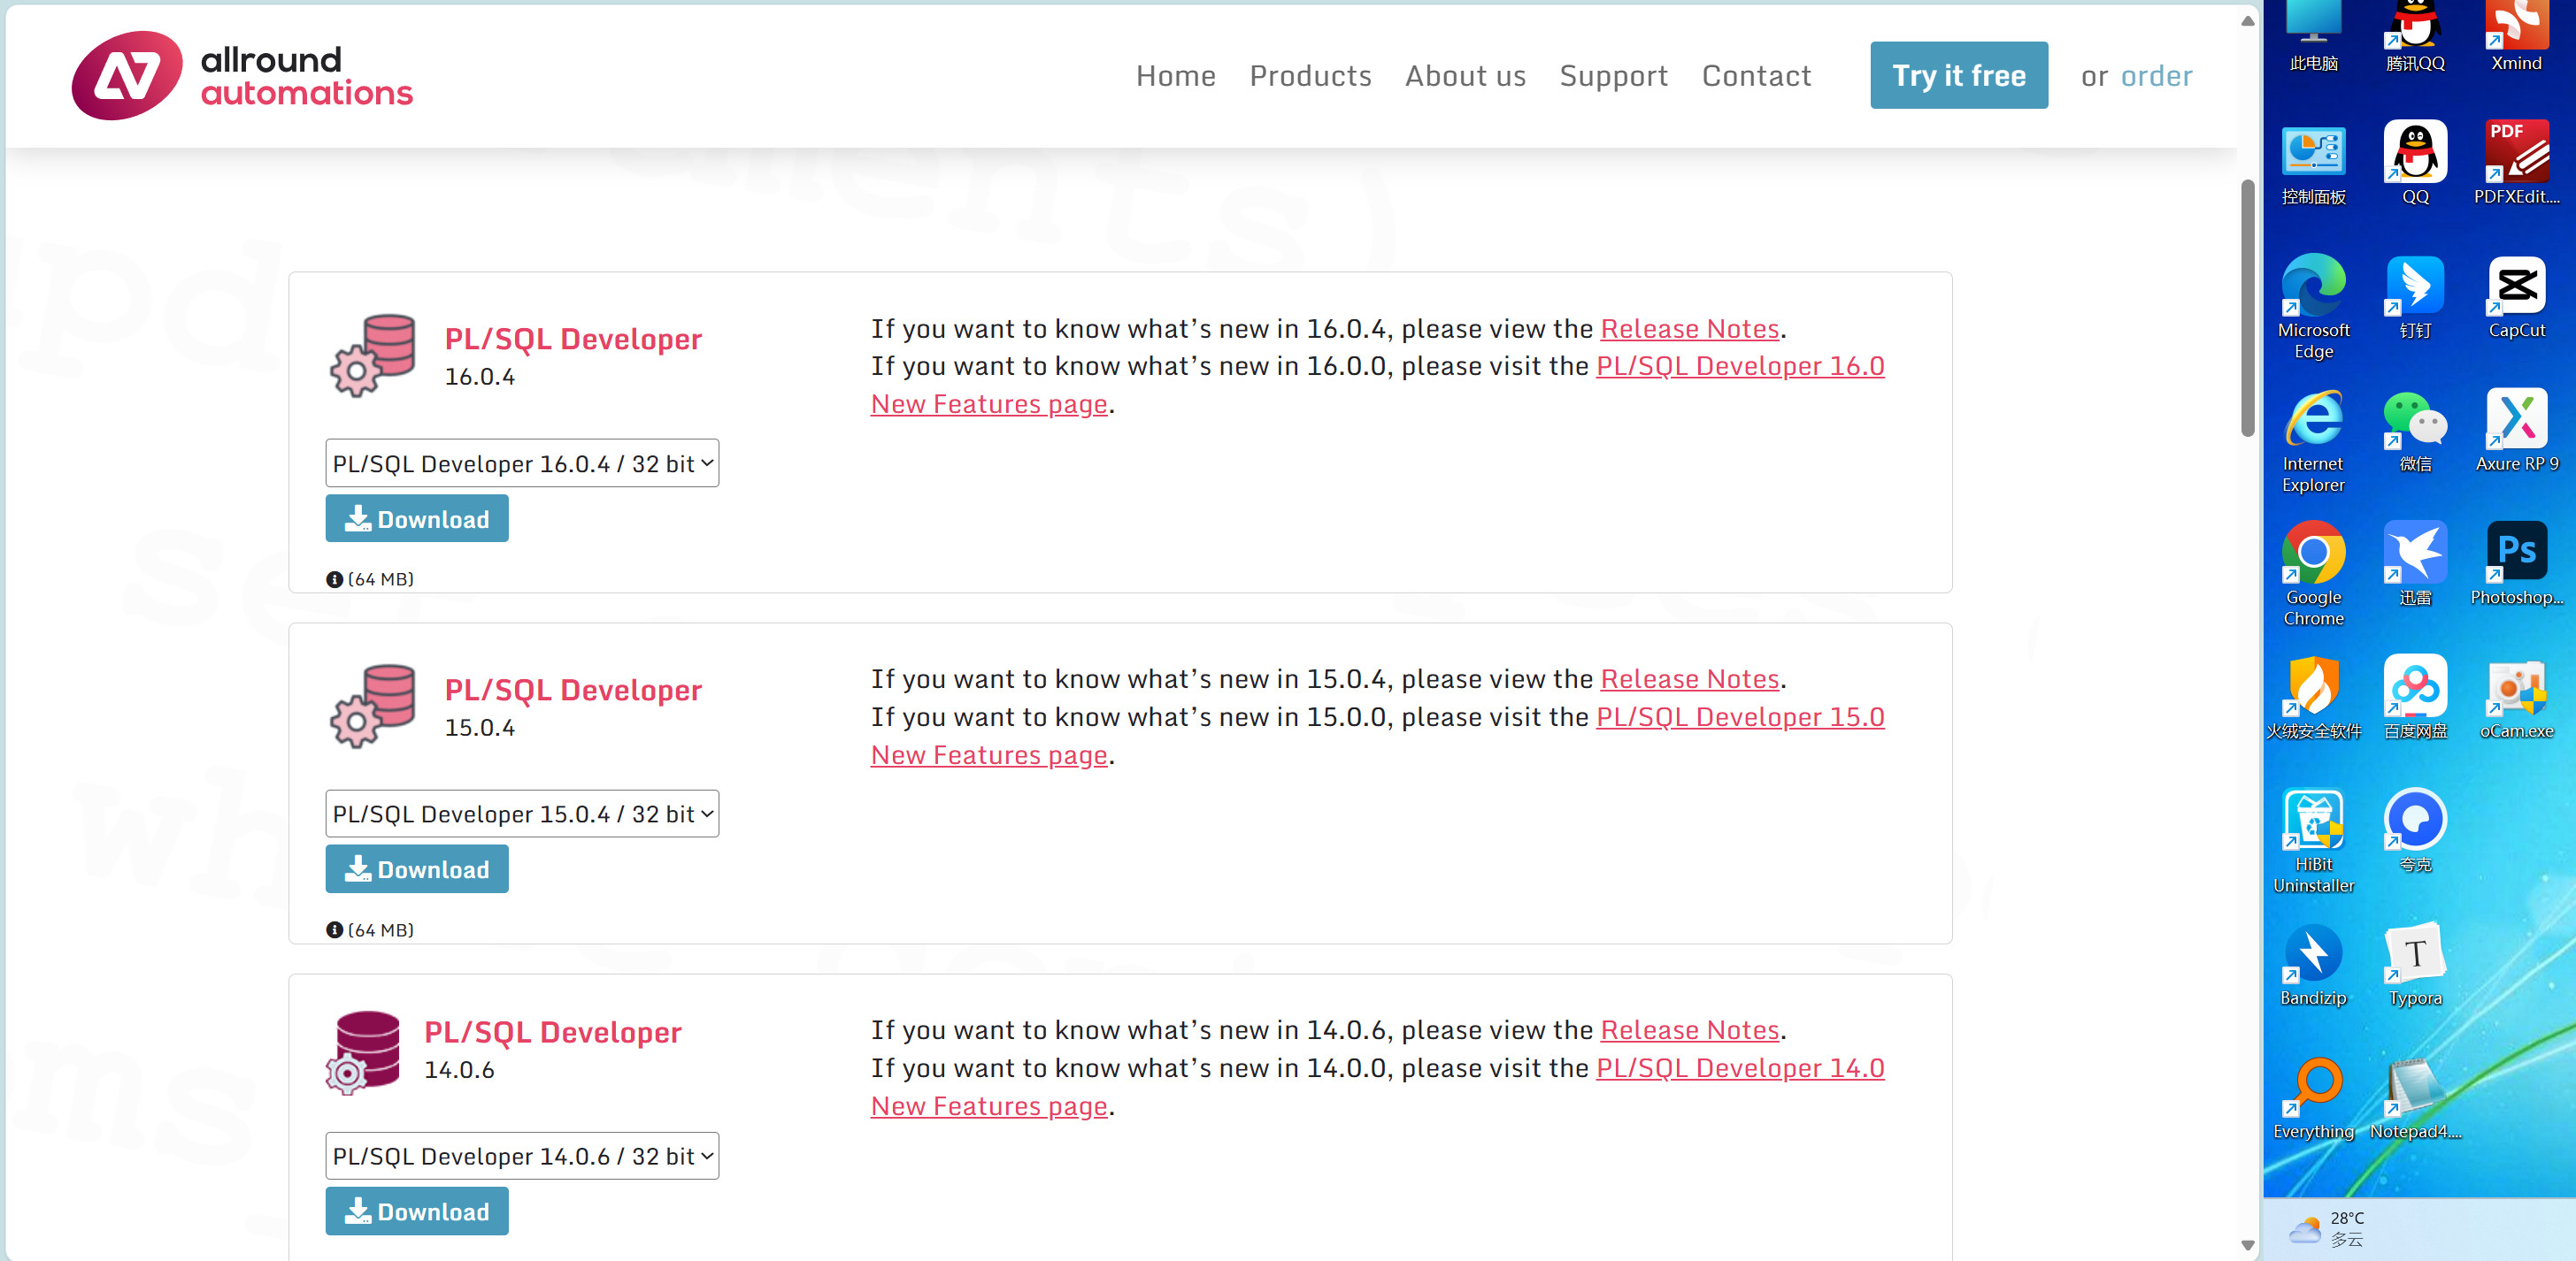Expand the PL/SQL Developer 14.0.6 version dropdown
The height and width of the screenshot is (1261, 2576).
[x=522, y=1156]
